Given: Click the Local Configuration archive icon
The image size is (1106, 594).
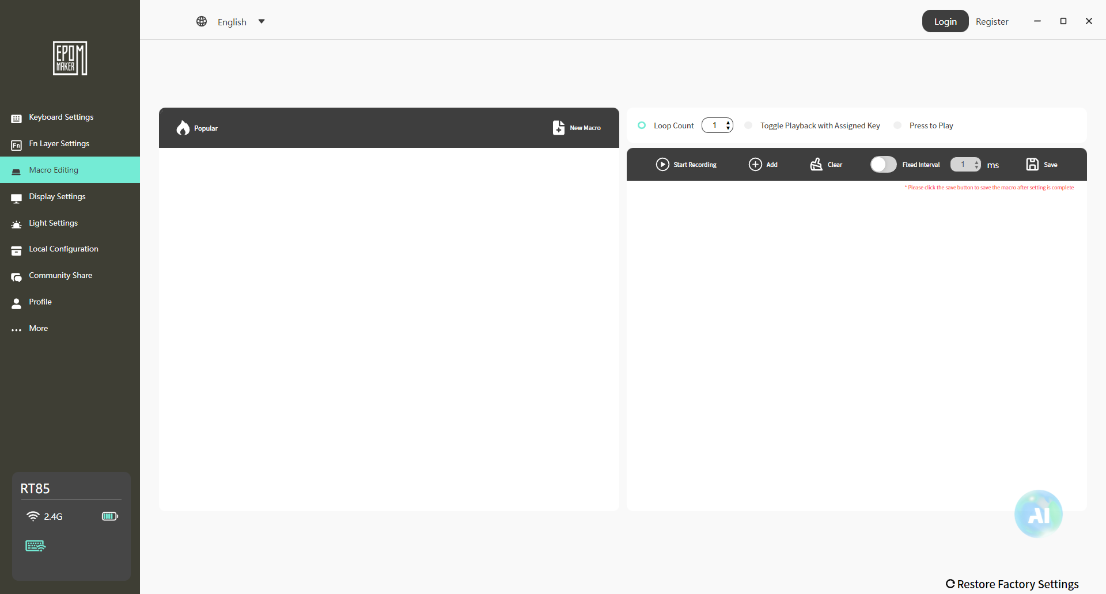Looking at the screenshot, I should [17, 250].
